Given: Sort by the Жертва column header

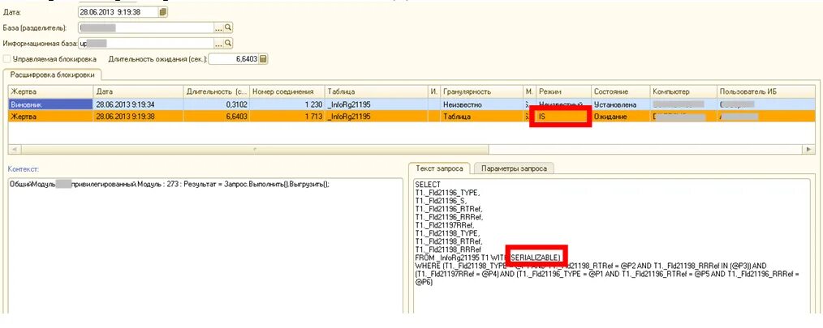Looking at the screenshot, I should pos(51,92).
